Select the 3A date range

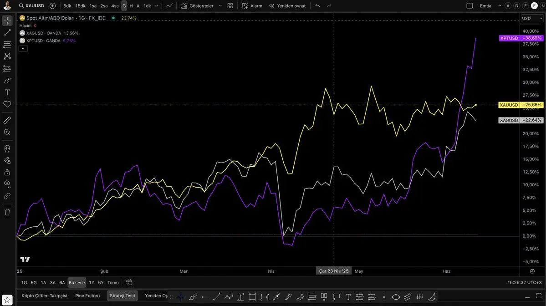(x=52, y=283)
